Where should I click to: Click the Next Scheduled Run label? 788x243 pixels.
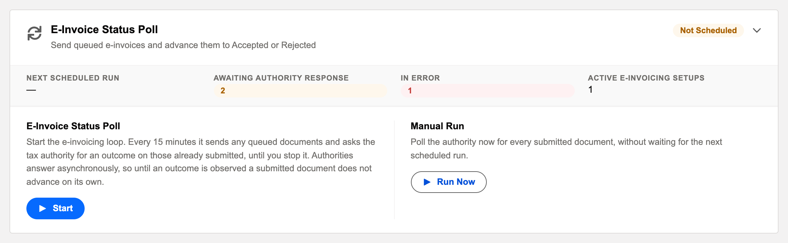[x=73, y=78]
